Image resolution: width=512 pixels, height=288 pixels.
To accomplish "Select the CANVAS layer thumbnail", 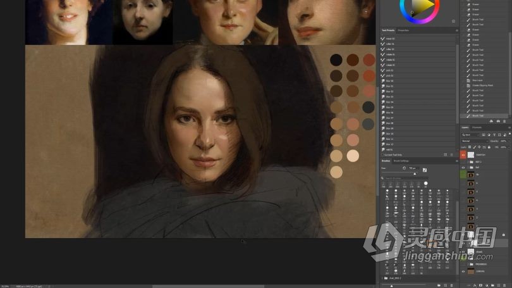I will 470,272.
